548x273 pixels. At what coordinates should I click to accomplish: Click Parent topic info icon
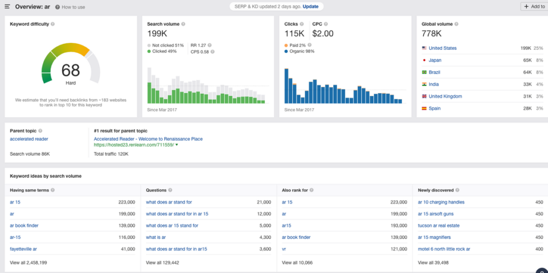point(40,131)
